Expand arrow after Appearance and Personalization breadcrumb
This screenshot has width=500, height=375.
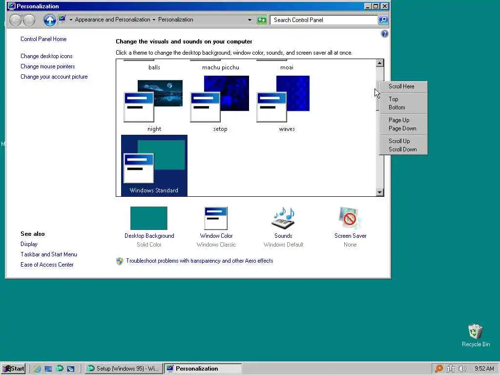[154, 20]
